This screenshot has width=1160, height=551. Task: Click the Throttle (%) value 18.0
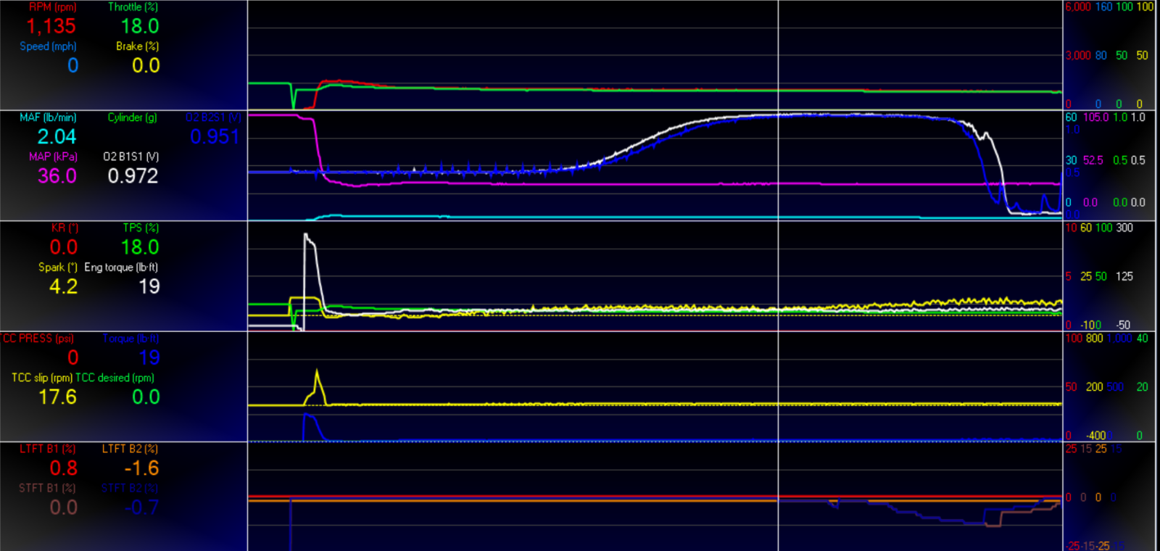(x=139, y=26)
